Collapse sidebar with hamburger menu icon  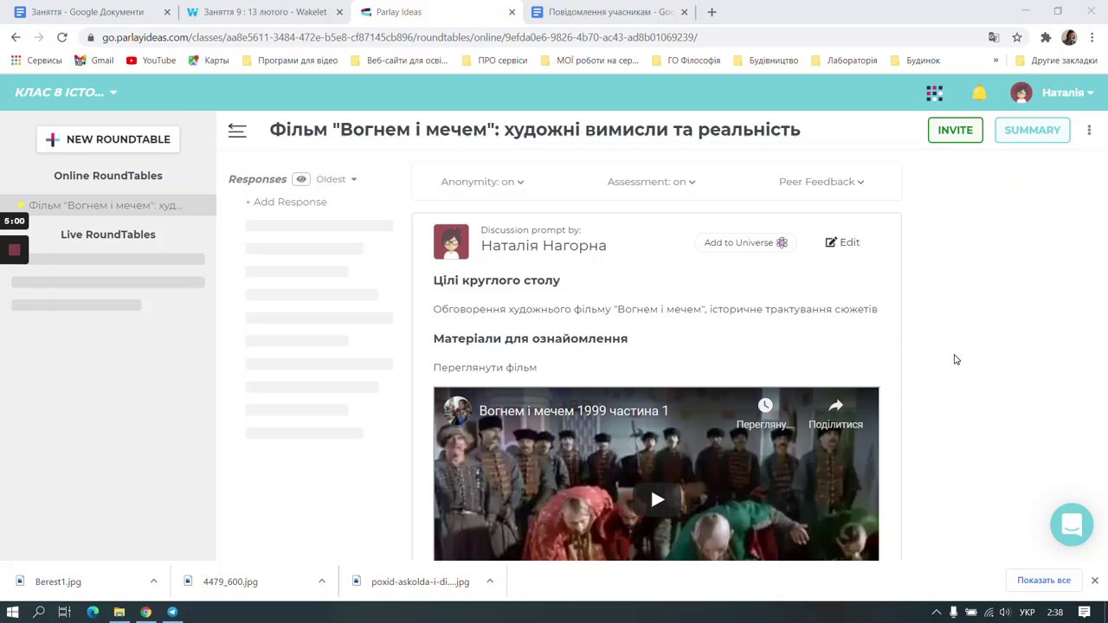point(237,130)
